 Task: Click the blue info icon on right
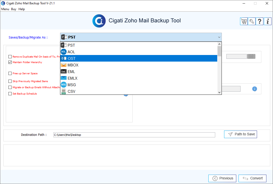click(254, 89)
